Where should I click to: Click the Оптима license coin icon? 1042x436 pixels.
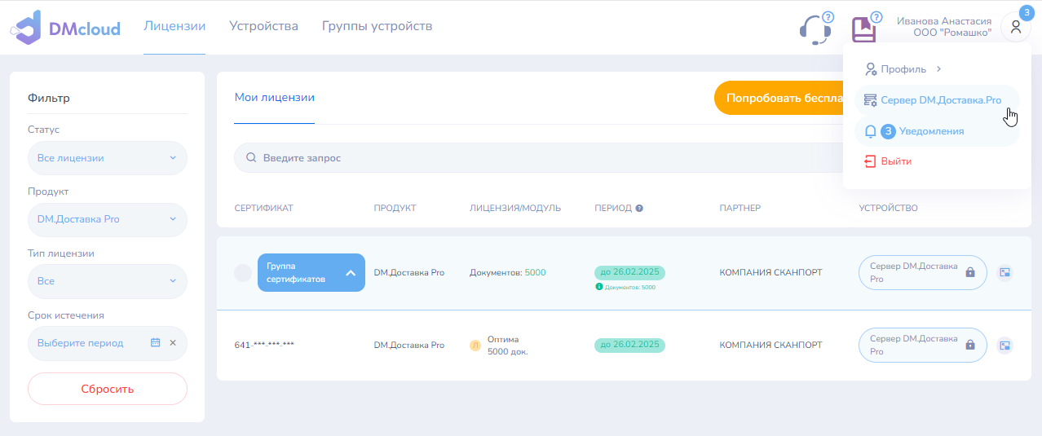pyautogui.click(x=475, y=346)
